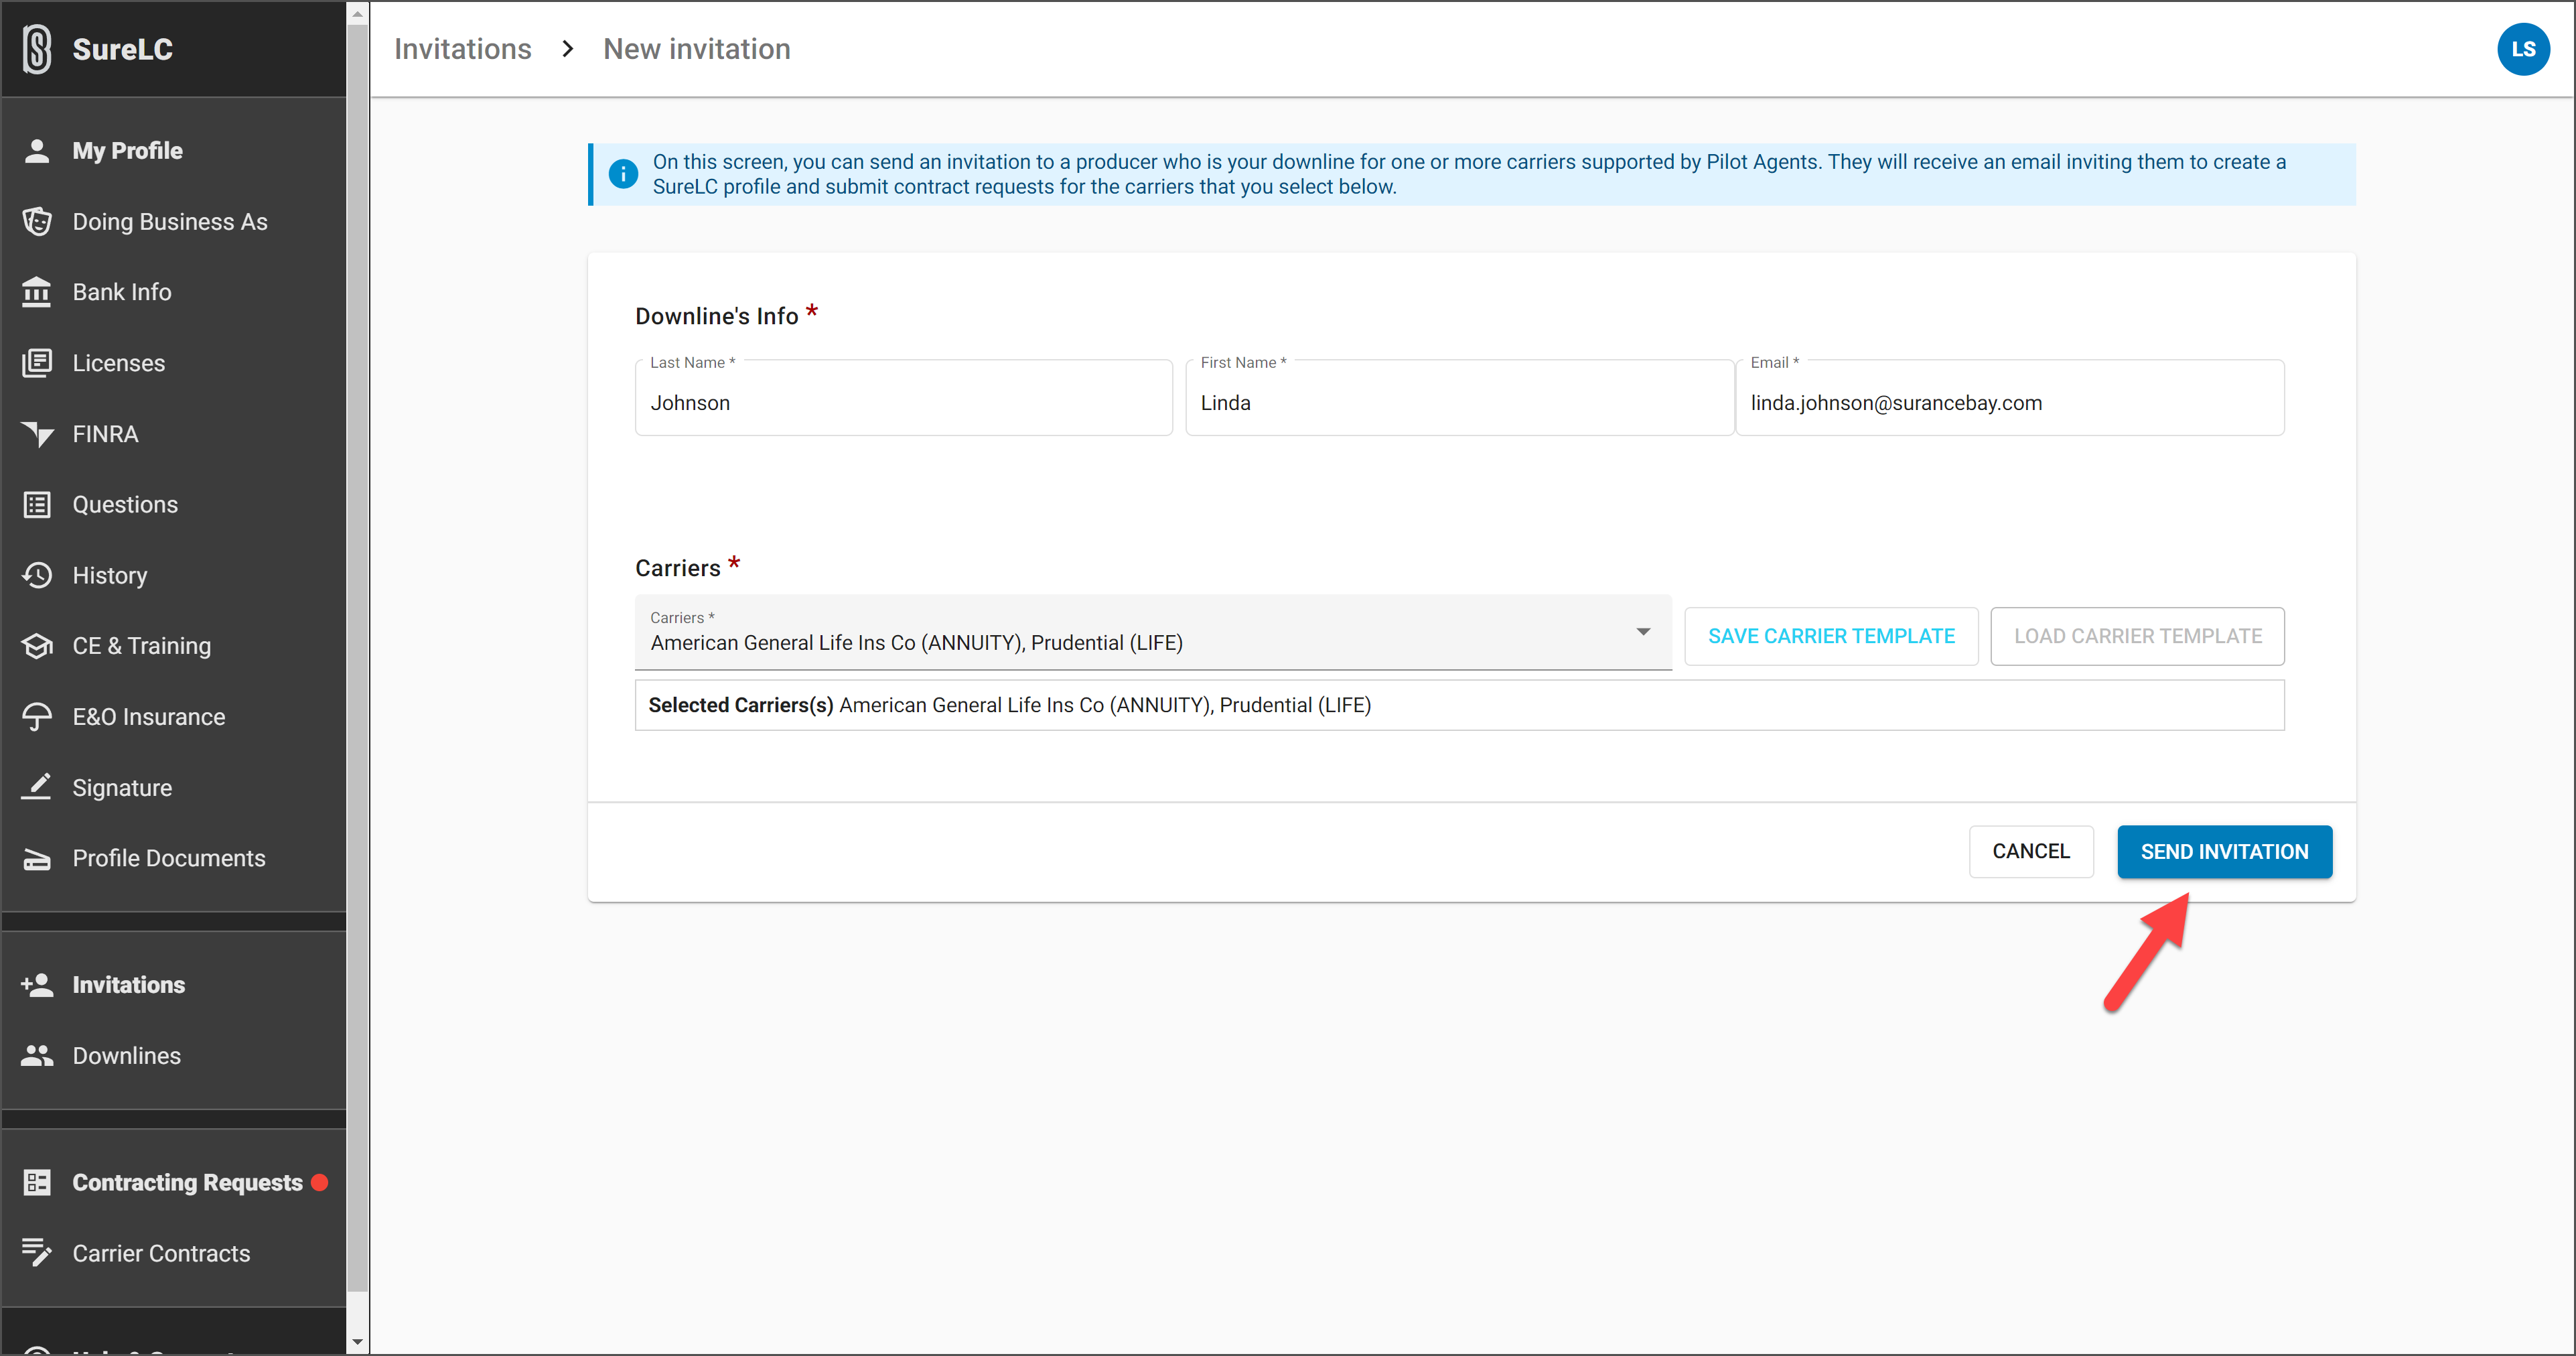2576x1356 pixels.
Task: Open the Signature page
Action: click(x=173, y=787)
